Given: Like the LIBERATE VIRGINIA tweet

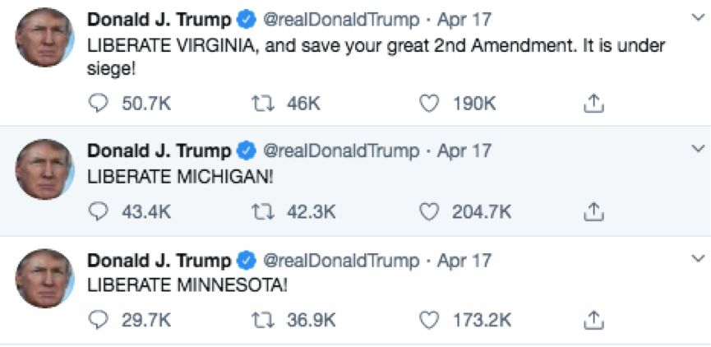Looking at the screenshot, I should click(x=429, y=103).
